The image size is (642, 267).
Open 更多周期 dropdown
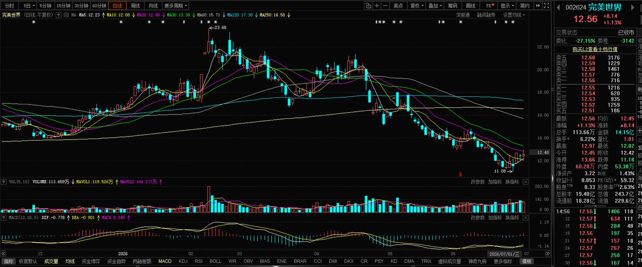pyautogui.click(x=175, y=6)
